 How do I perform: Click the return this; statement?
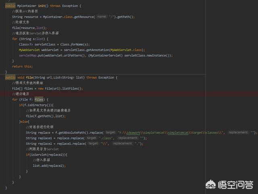pyautogui.click(x=23, y=66)
